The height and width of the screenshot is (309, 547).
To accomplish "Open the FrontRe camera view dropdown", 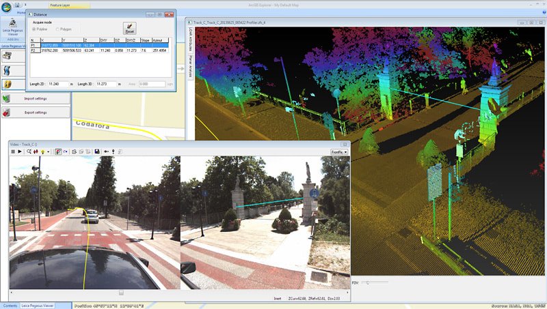I will 339,152.
